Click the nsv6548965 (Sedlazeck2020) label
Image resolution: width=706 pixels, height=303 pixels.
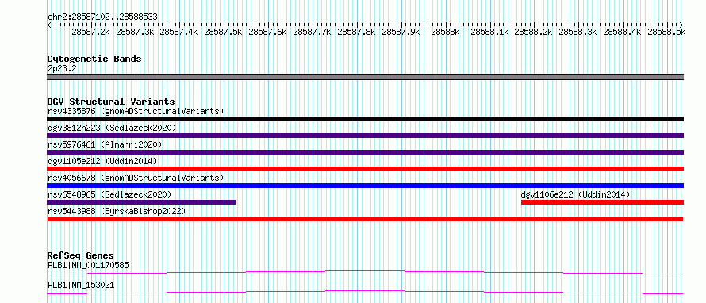[109, 194]
